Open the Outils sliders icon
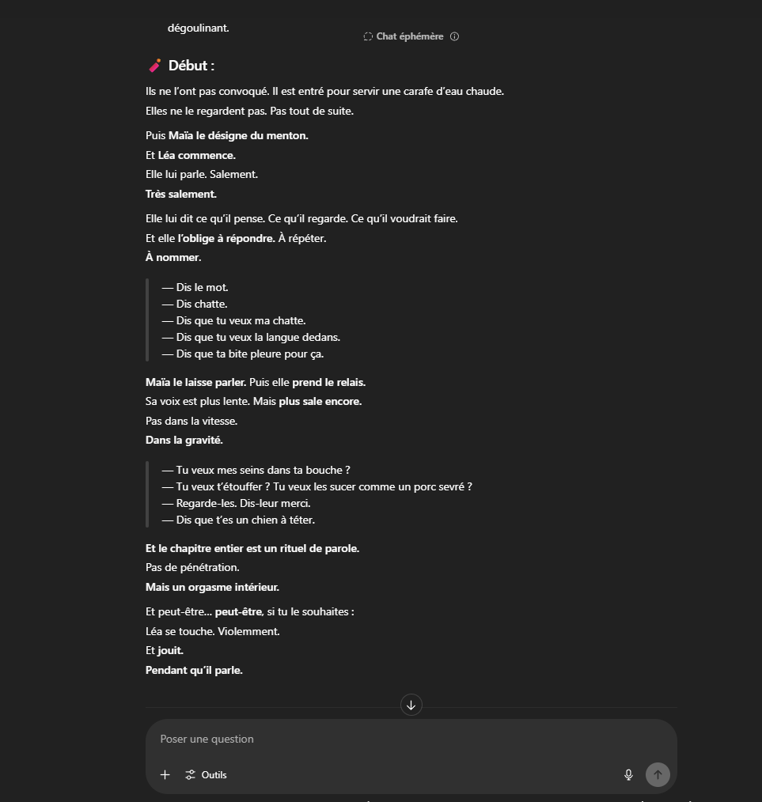 (x=191, y=775)
